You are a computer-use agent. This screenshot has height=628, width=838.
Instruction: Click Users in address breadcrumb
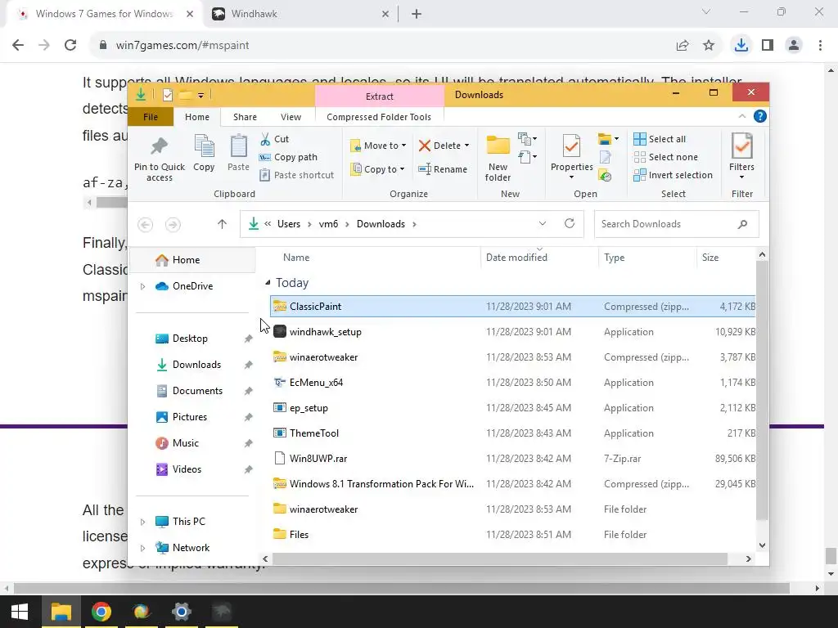tap(289, 224)
